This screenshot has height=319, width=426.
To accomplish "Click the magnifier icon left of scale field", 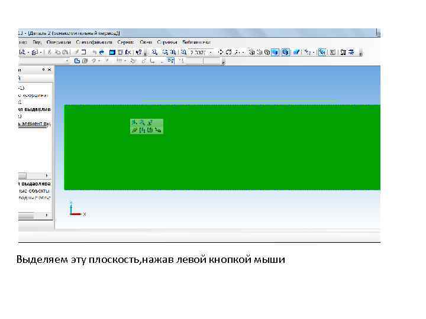I will (183, 52).
